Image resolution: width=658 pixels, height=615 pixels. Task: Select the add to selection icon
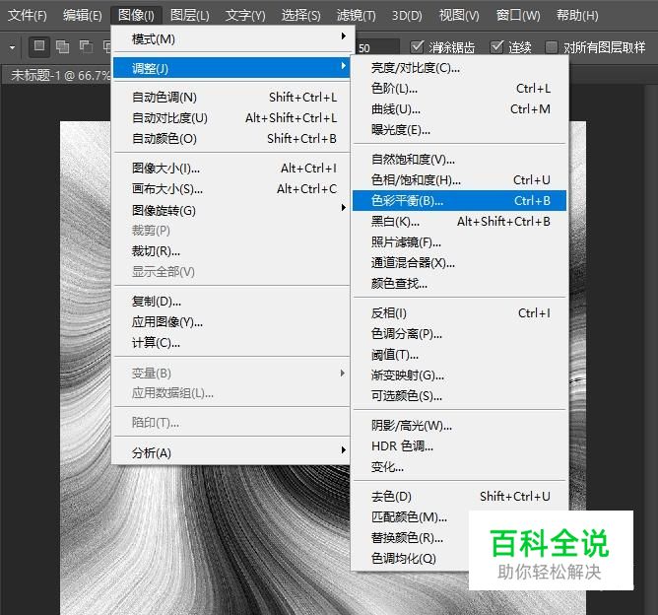(x=62, y=46)
